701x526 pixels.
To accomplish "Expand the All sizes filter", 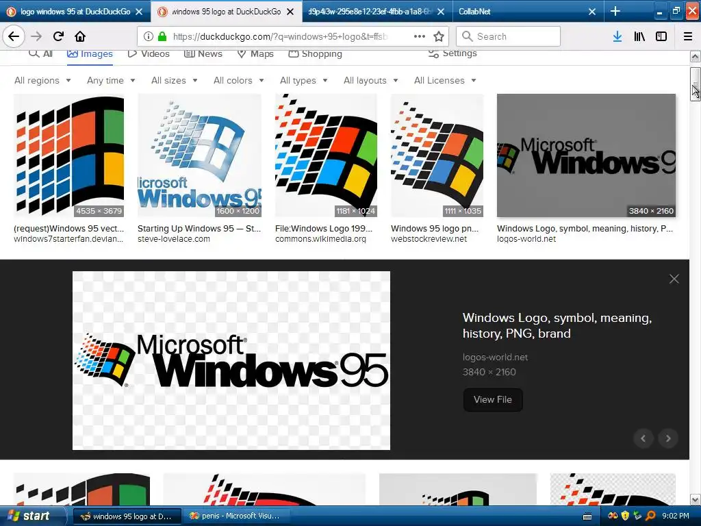I will point(175,81).
